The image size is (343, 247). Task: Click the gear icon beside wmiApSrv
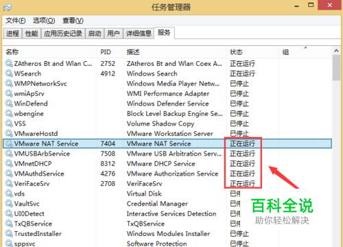pyautogui.click(x=9, y=93)
